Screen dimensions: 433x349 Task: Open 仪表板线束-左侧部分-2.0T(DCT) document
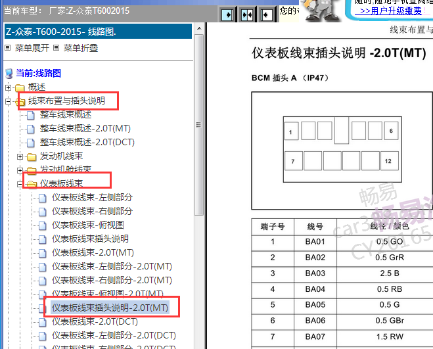(114, 335)
